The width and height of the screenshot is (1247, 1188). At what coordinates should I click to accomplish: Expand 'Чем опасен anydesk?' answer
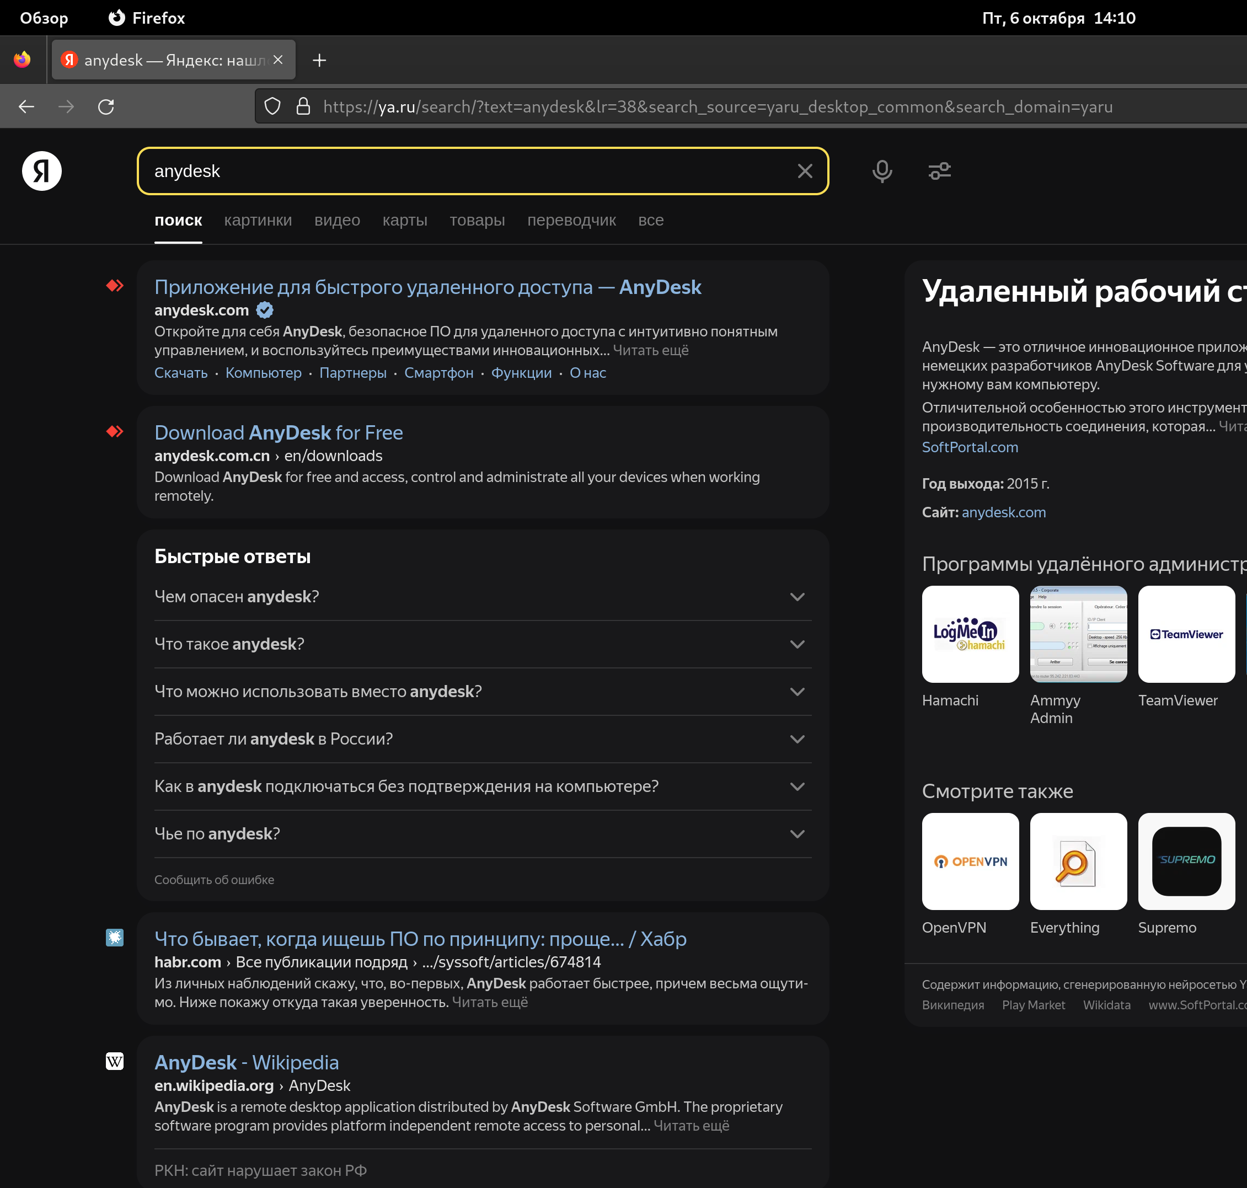coord(483,597)
